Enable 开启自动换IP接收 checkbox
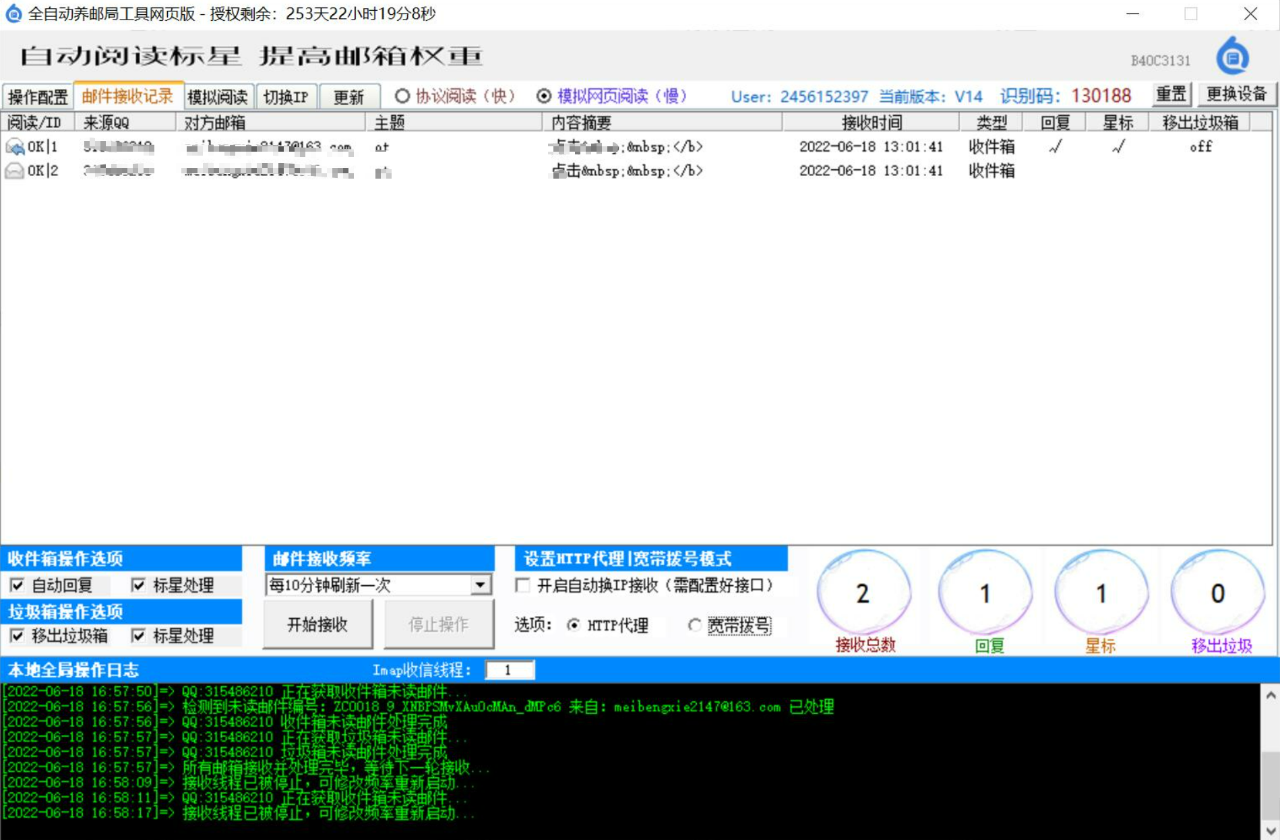This screenshot has height=840, width=1280. click(522, 584)
